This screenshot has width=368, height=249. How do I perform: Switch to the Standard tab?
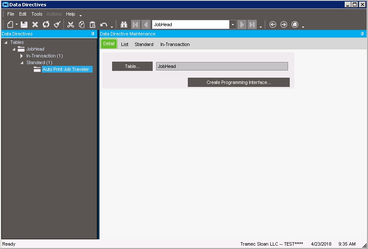coord(144,44)
